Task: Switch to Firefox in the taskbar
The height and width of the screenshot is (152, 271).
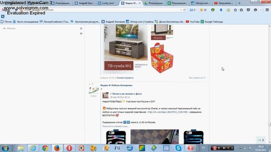Action: pyautogui.click(x=57, y=148)
